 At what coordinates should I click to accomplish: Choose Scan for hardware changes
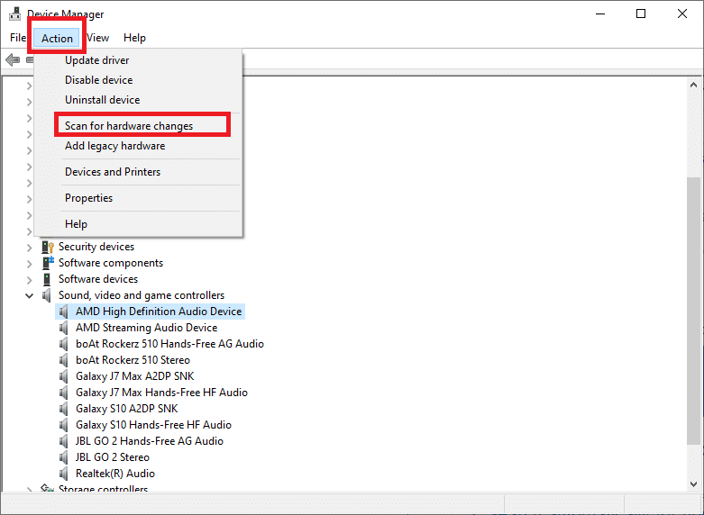click(129, 126)
